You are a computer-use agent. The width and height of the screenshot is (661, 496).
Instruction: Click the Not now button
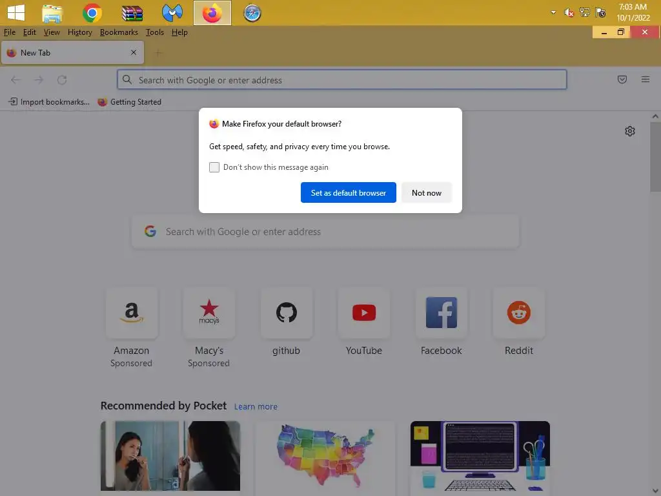[x=427, y=192]
